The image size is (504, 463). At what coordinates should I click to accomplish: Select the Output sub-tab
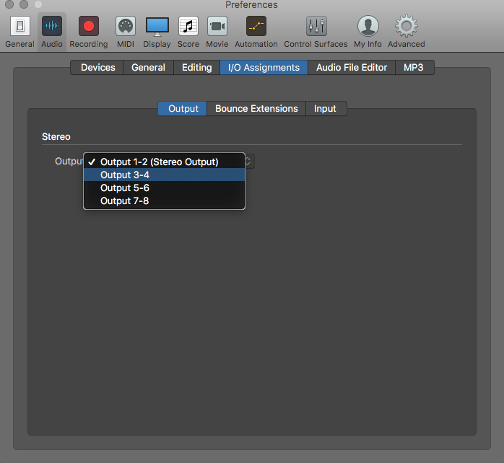[183, 108]
